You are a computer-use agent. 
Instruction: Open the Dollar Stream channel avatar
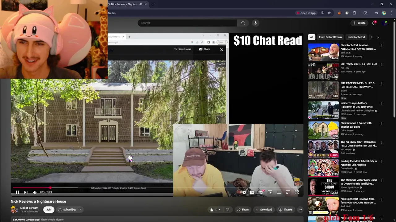click(x=14, y=210)
